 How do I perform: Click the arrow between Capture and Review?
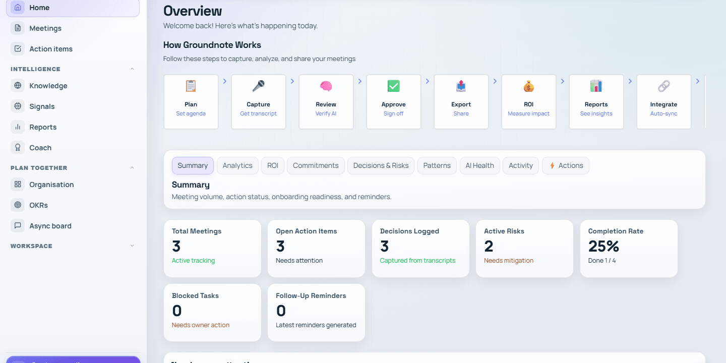292,81
